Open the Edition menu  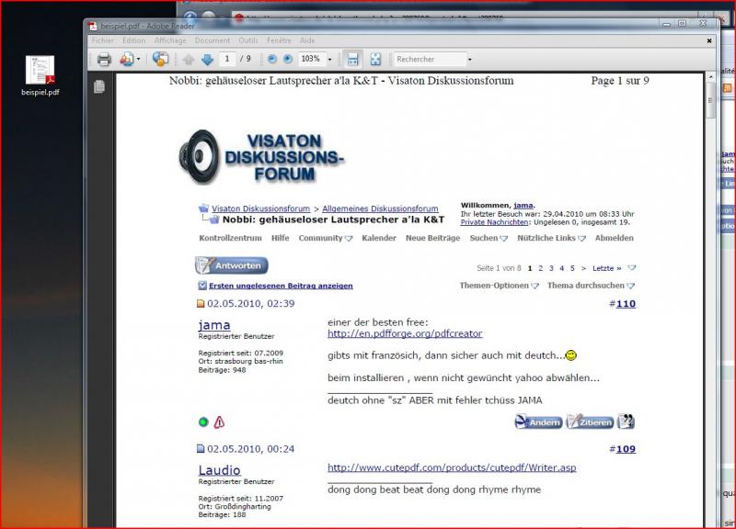pos(133,40)
